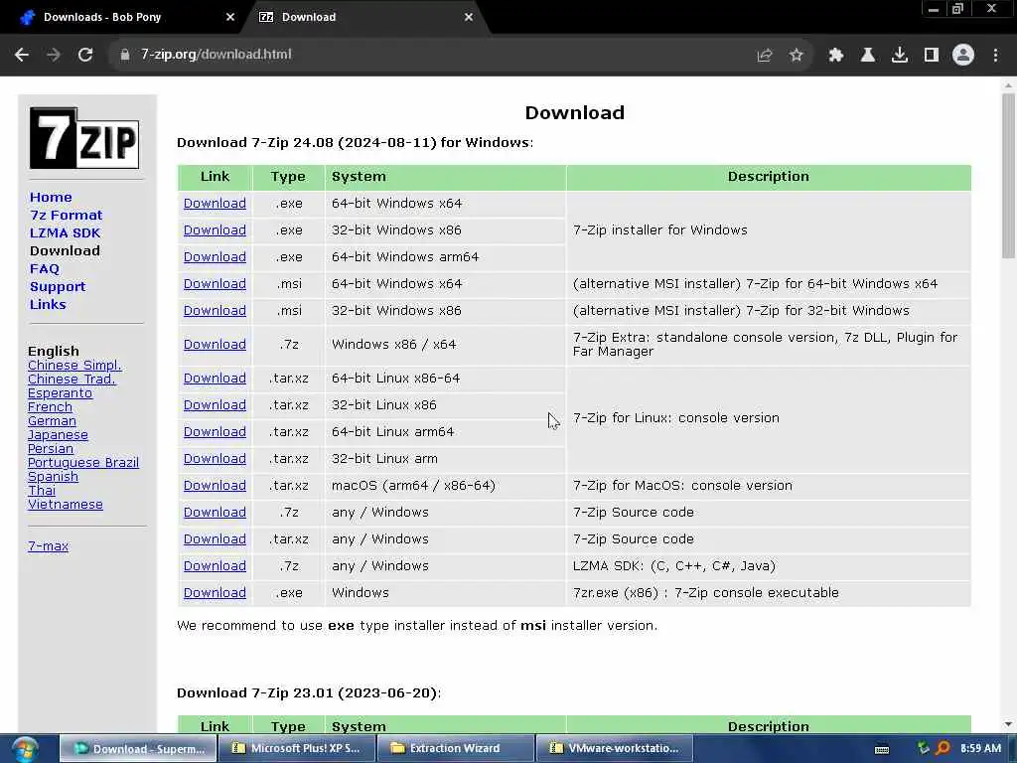Switch language to Spanish
Viewport: 1017px width, 763px height.
click(54, 477)
